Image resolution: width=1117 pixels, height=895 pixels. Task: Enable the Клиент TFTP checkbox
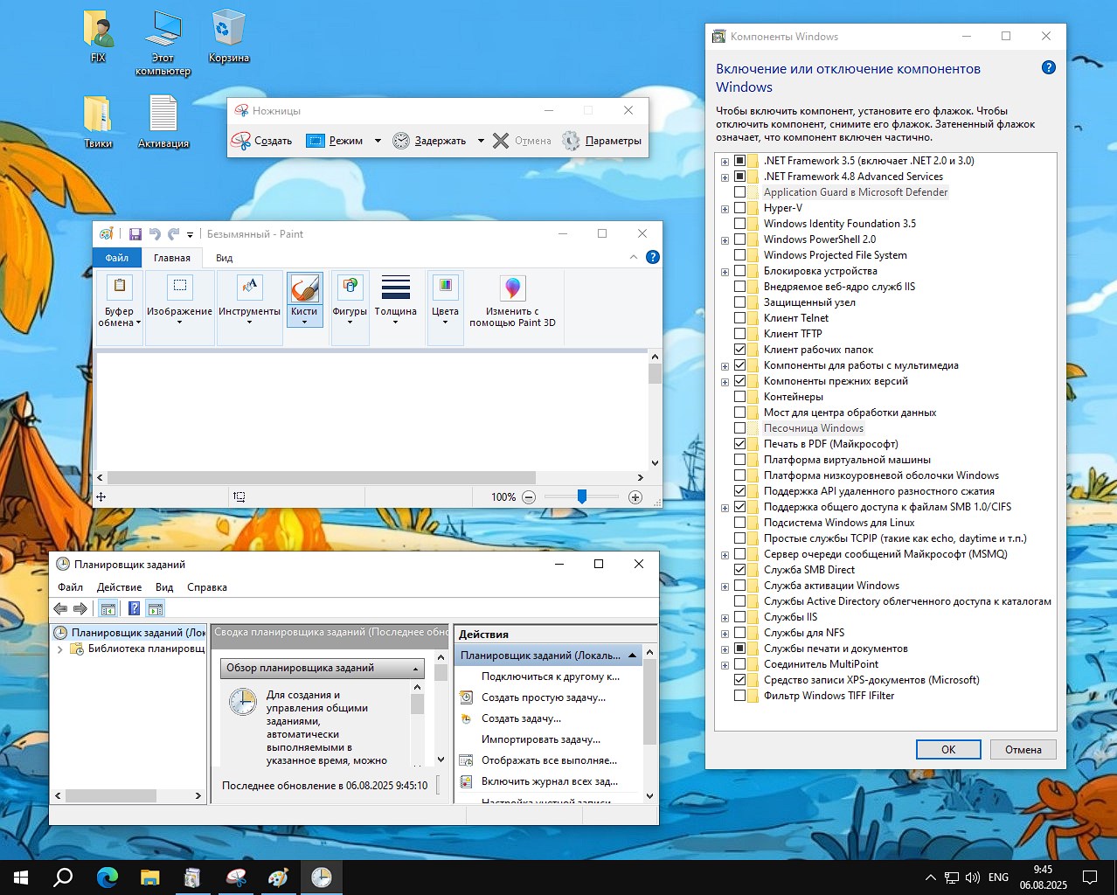point(740,334)
